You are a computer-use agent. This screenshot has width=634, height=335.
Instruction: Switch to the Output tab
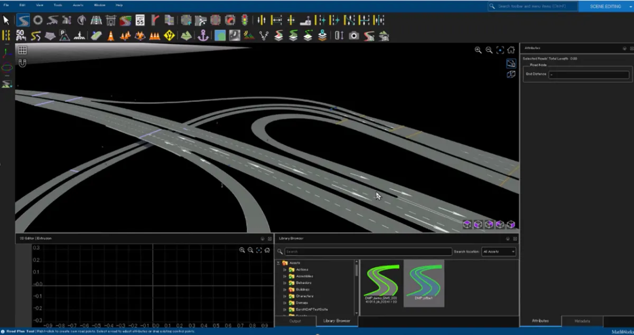click(295, 321)
